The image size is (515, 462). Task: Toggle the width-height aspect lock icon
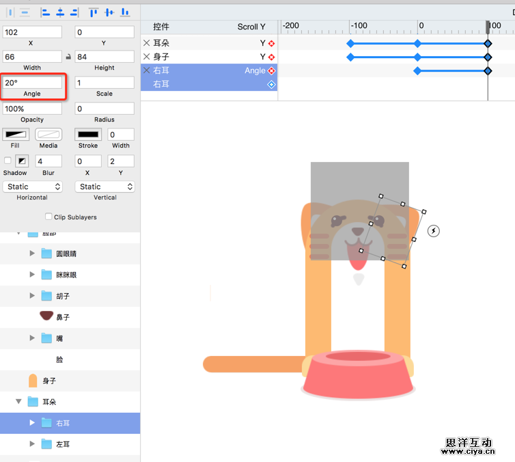(x=68, y=57)
